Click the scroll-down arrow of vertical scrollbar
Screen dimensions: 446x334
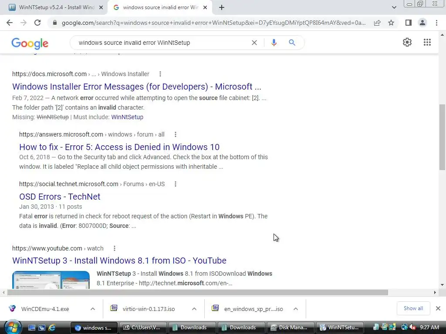[442, 285]
